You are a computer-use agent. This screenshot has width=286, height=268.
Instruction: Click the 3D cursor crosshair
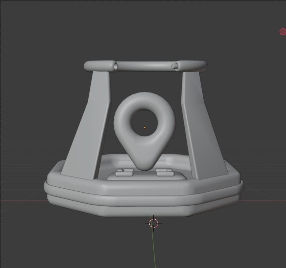[153, 223]
